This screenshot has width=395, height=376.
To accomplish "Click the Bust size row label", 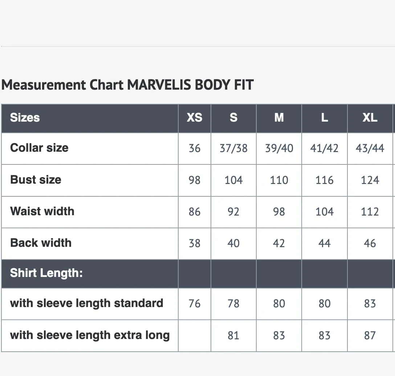I will pyautogui.click(x=36, y=180).
